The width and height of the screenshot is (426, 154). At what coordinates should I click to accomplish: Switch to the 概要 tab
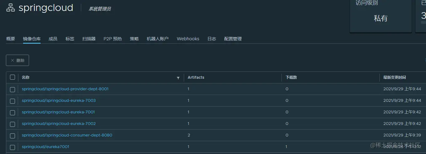click(11, 39)
